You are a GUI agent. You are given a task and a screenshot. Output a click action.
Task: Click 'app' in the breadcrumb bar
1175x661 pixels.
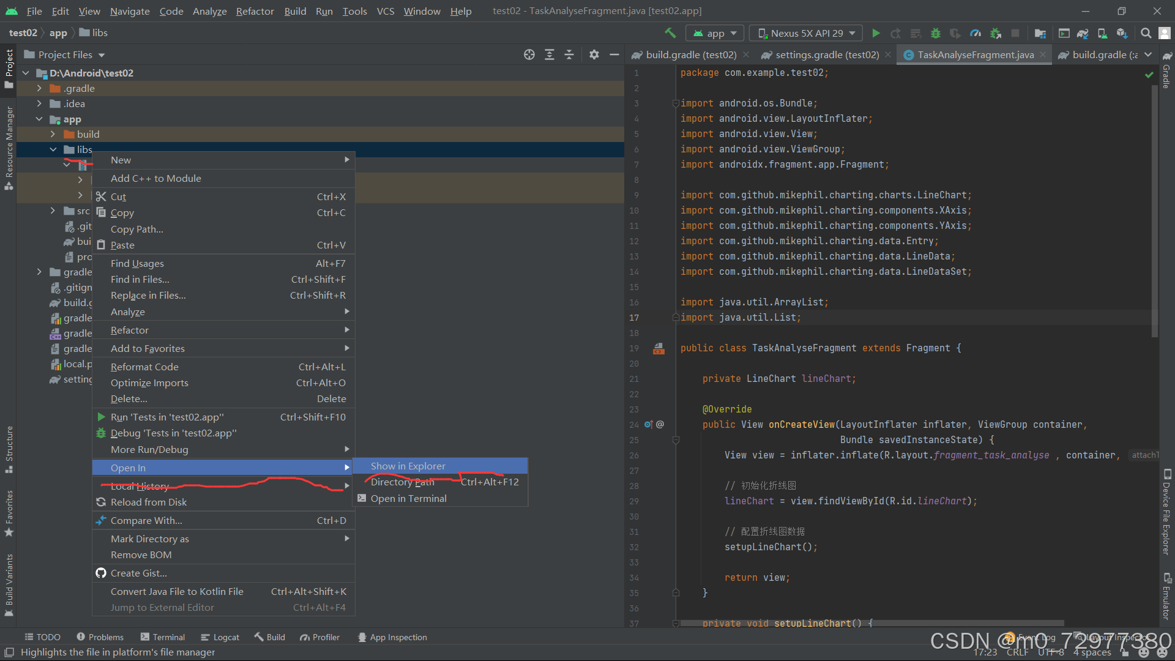[58, 32]
